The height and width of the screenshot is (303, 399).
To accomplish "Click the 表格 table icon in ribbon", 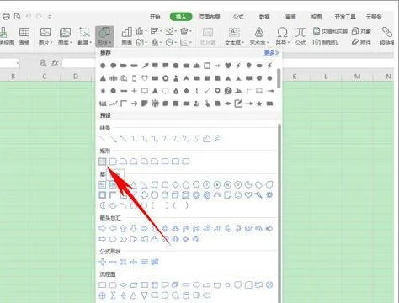I will pos(24,36).
